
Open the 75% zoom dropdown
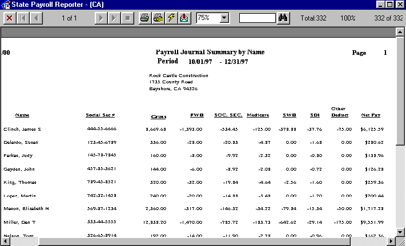(224, 18)
